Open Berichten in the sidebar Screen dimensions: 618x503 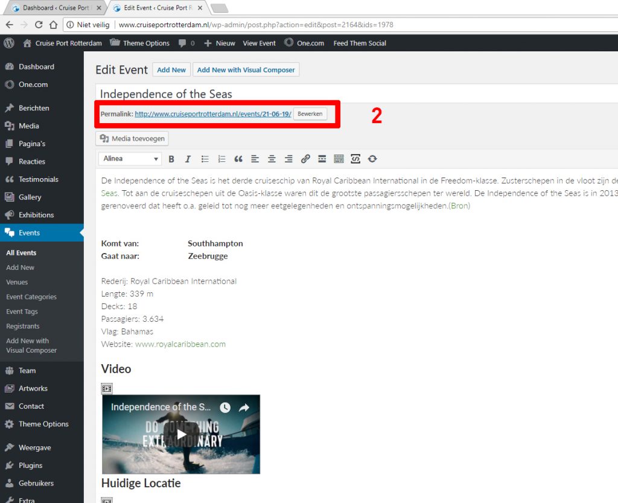coord(42,108)
